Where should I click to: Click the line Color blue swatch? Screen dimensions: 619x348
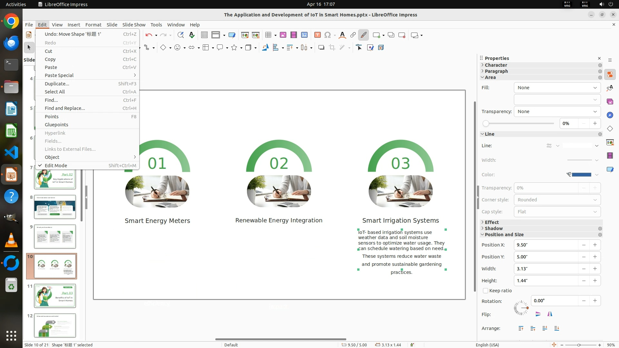point(581,175)
